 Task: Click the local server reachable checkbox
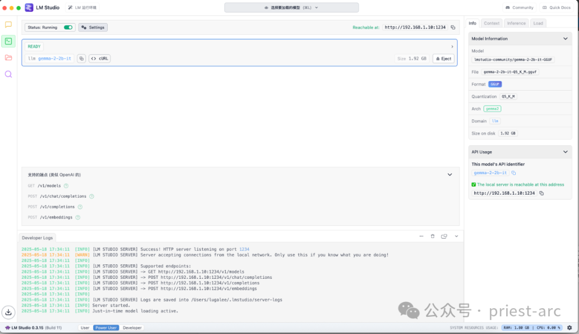tap(474, 184)
